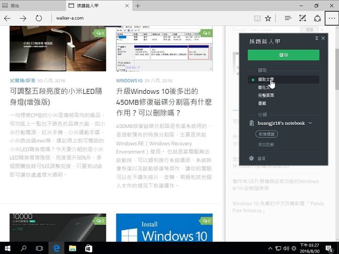The width and height of the screenshot is (339, 254).
Task: Open Make a Web Note pen icon
Action: 302,18
